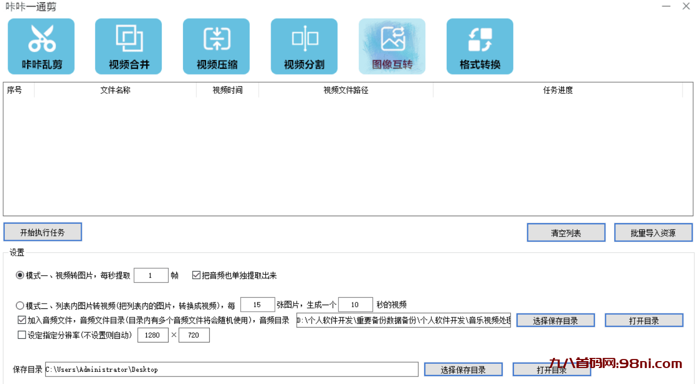Choose audio save directory via 选择保存目录

555,320
